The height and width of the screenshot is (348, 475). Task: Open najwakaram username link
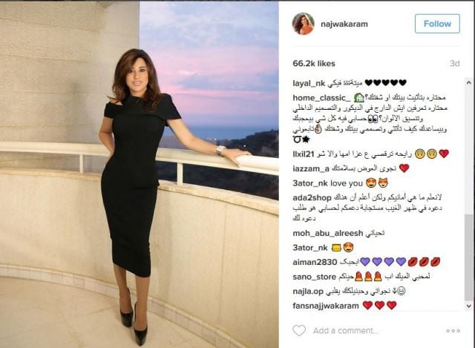[344, 24]
